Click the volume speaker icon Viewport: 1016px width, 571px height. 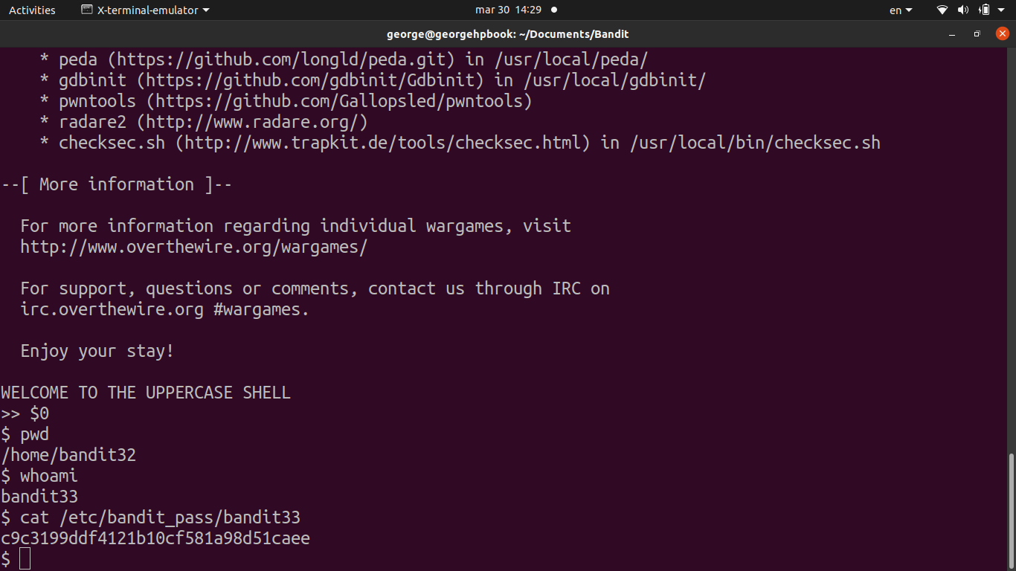point(963,10)
